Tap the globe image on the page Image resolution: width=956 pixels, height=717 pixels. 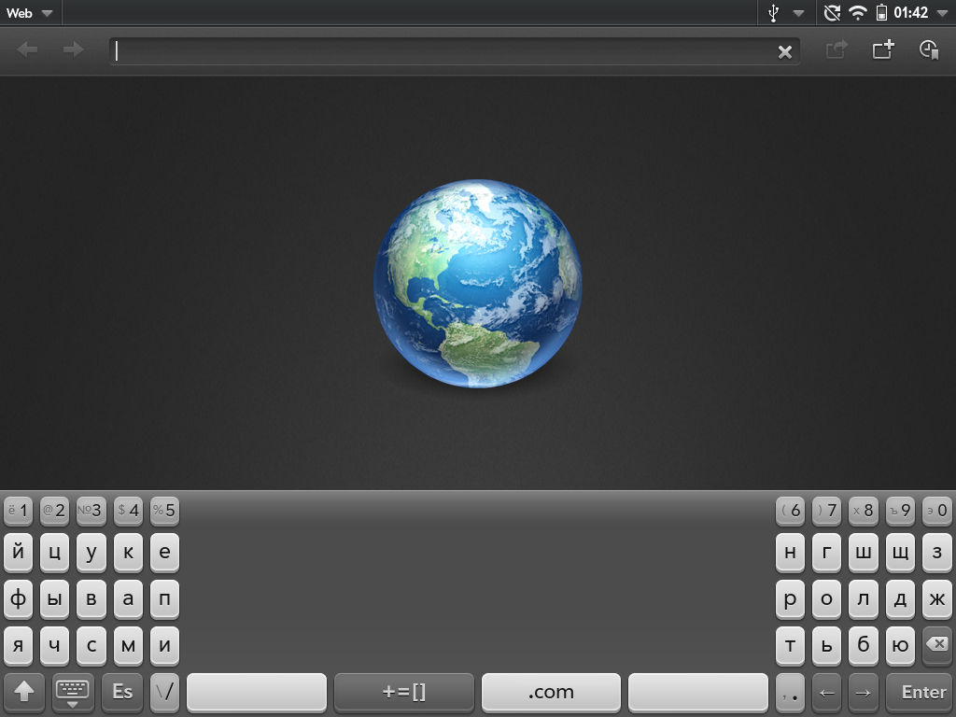coord(477,285)
